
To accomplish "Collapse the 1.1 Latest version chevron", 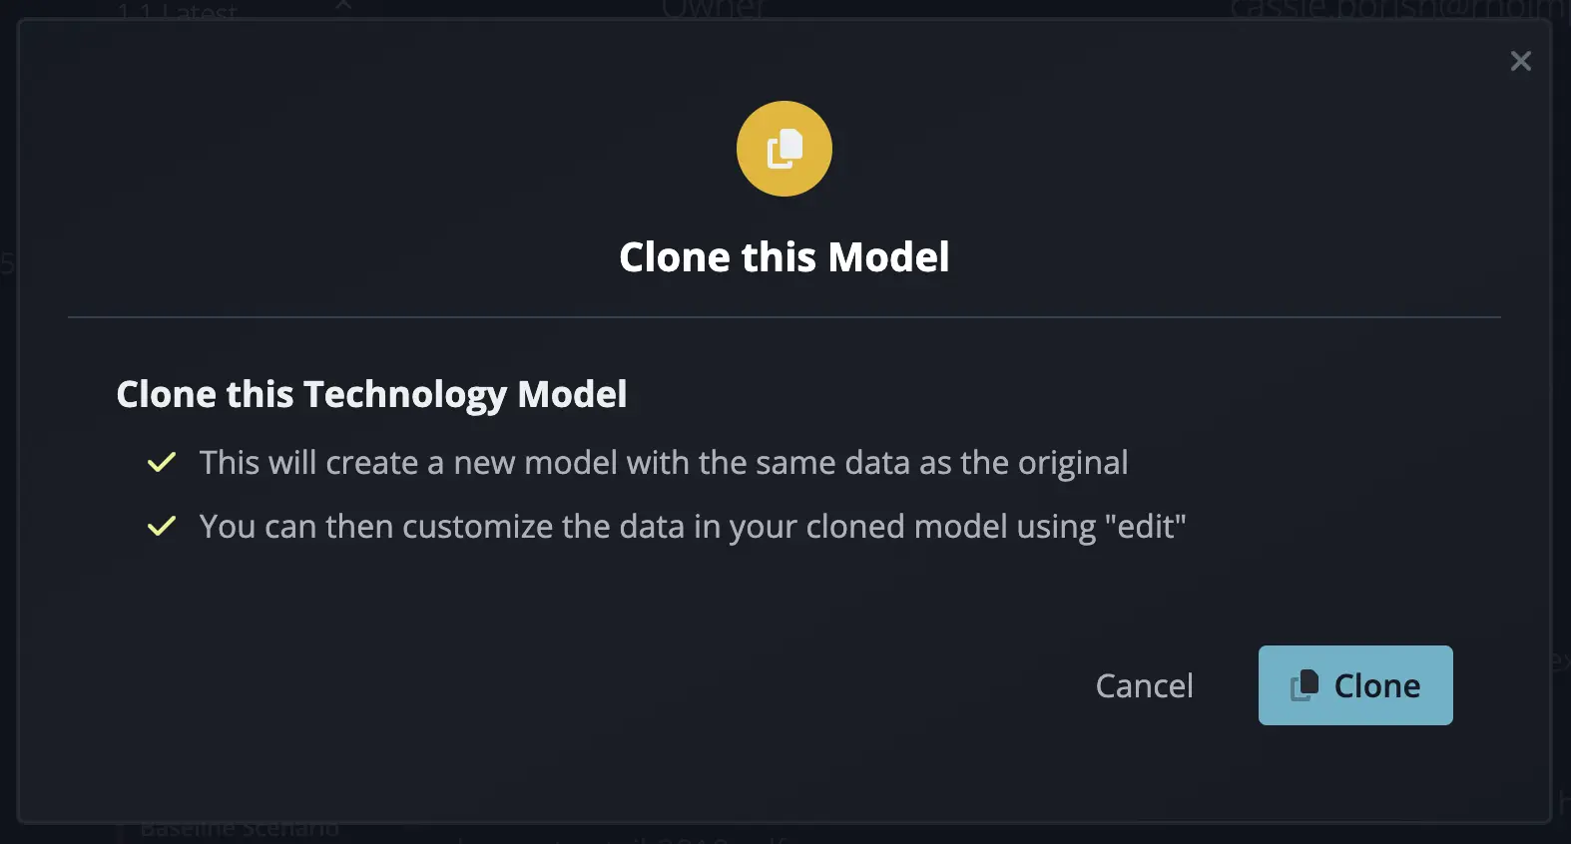I will (x=342, y=8).
